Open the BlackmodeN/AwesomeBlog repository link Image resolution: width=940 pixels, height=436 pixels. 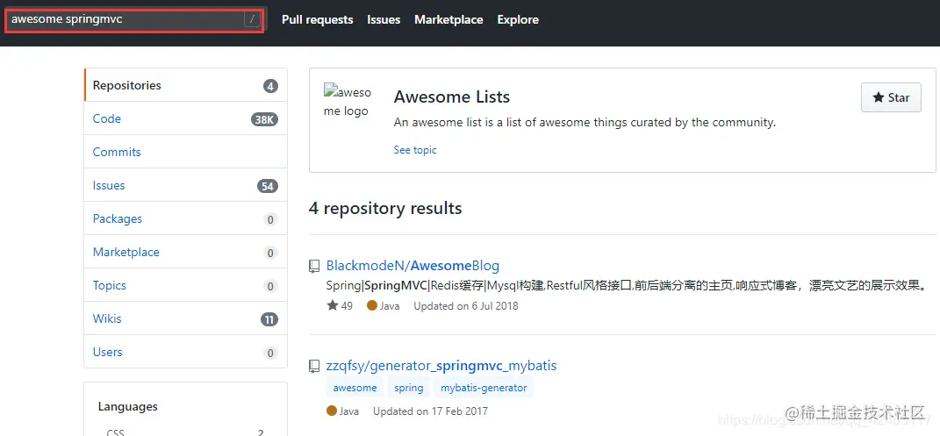(x=413, y=265)
